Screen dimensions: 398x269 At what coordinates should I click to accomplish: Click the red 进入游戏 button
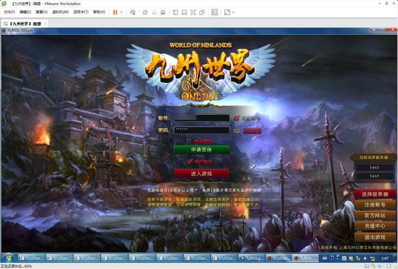(x=202, y=174)
